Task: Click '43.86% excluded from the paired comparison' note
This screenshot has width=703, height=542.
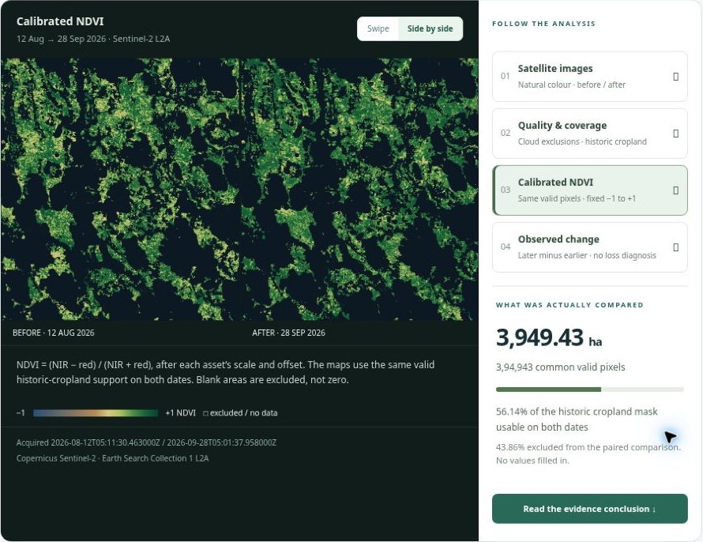Action: coord(588,447)
